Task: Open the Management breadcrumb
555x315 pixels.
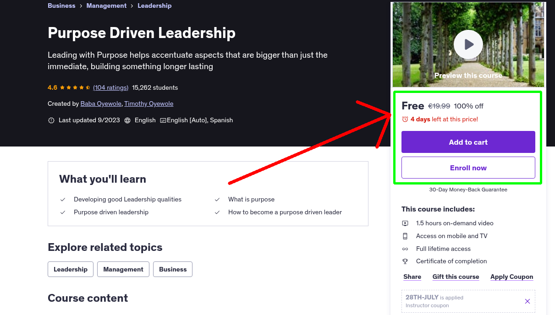Action: [106, 5]
